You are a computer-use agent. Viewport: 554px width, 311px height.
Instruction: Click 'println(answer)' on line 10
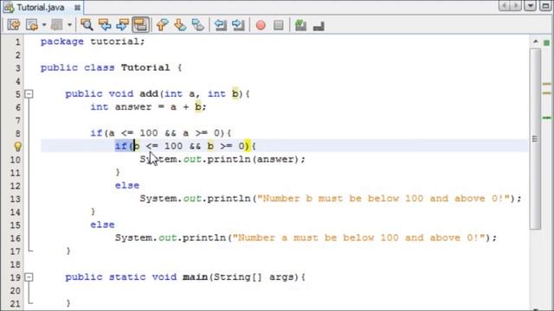point(253,159)
